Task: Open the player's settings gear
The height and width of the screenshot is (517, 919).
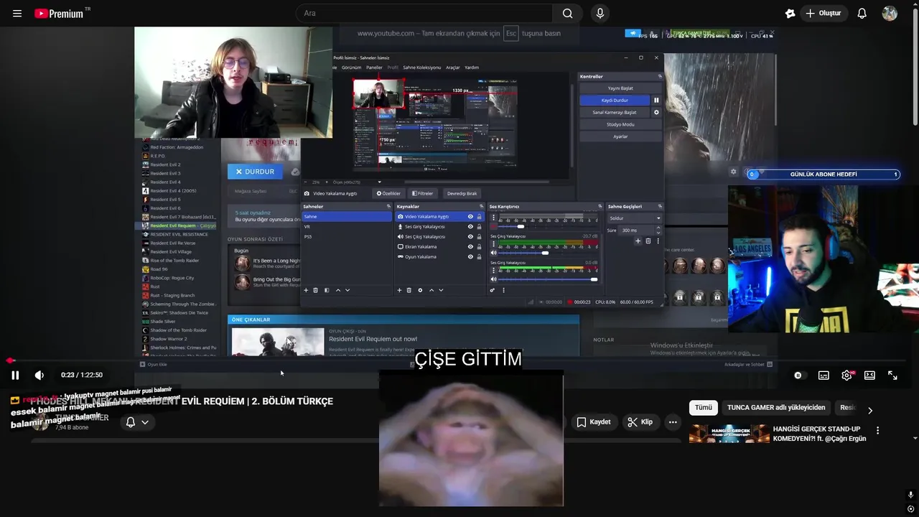Action: (846, 376)
